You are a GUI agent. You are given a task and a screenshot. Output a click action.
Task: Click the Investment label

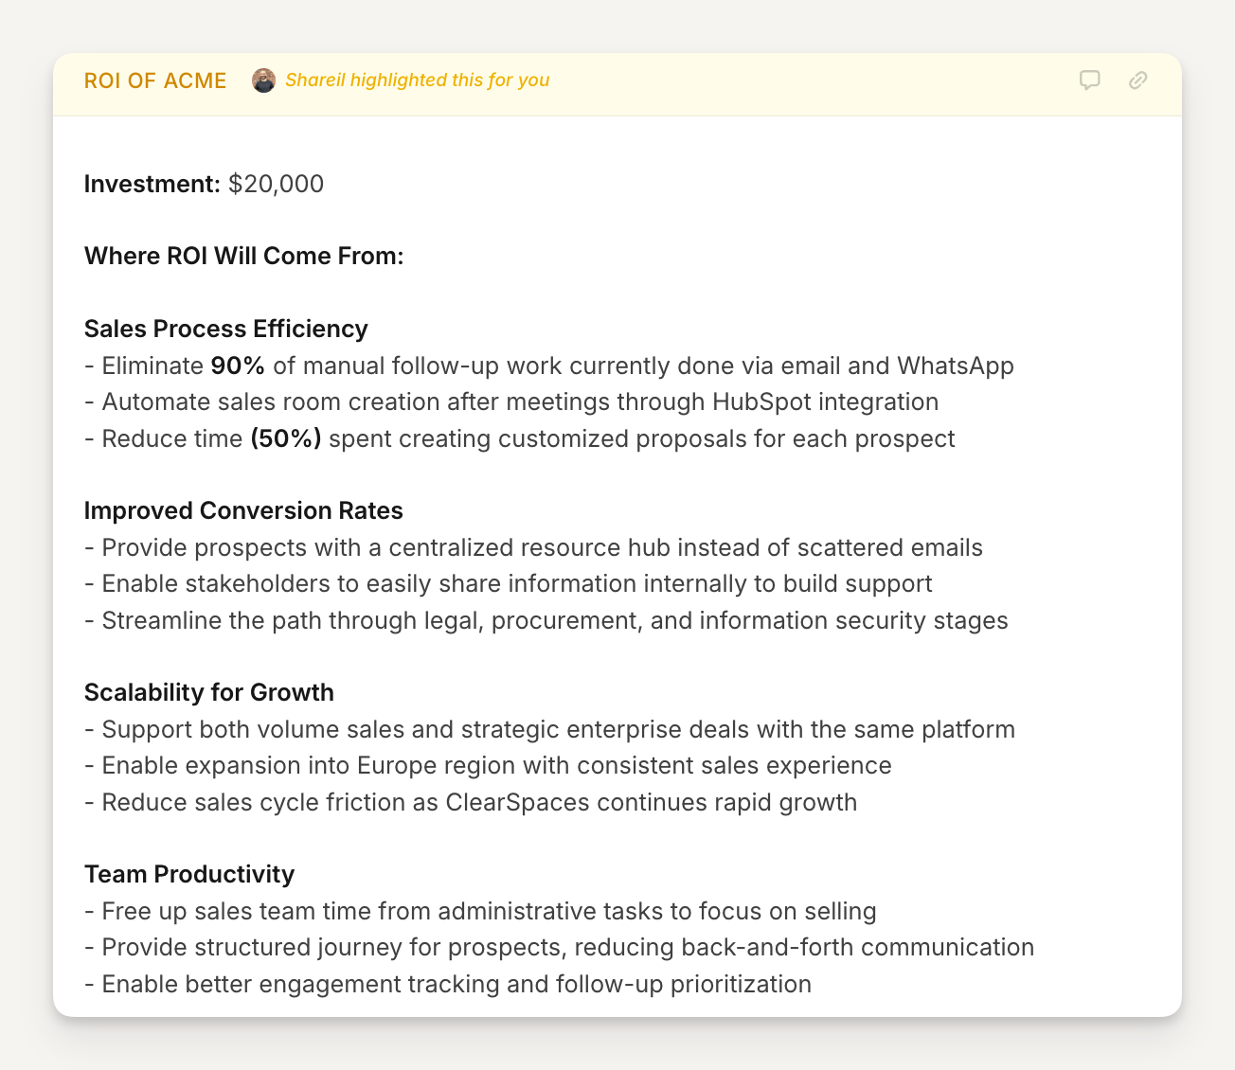(152, 184)
